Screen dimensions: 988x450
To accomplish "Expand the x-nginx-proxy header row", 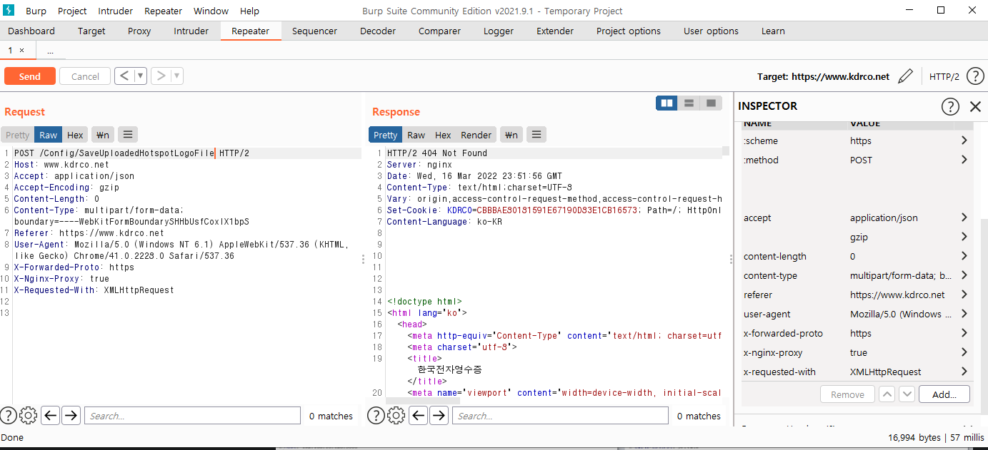I will coord(964,352).
